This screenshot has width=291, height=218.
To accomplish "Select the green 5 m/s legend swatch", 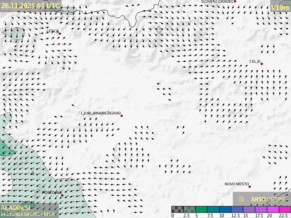I will coord(201,209).
